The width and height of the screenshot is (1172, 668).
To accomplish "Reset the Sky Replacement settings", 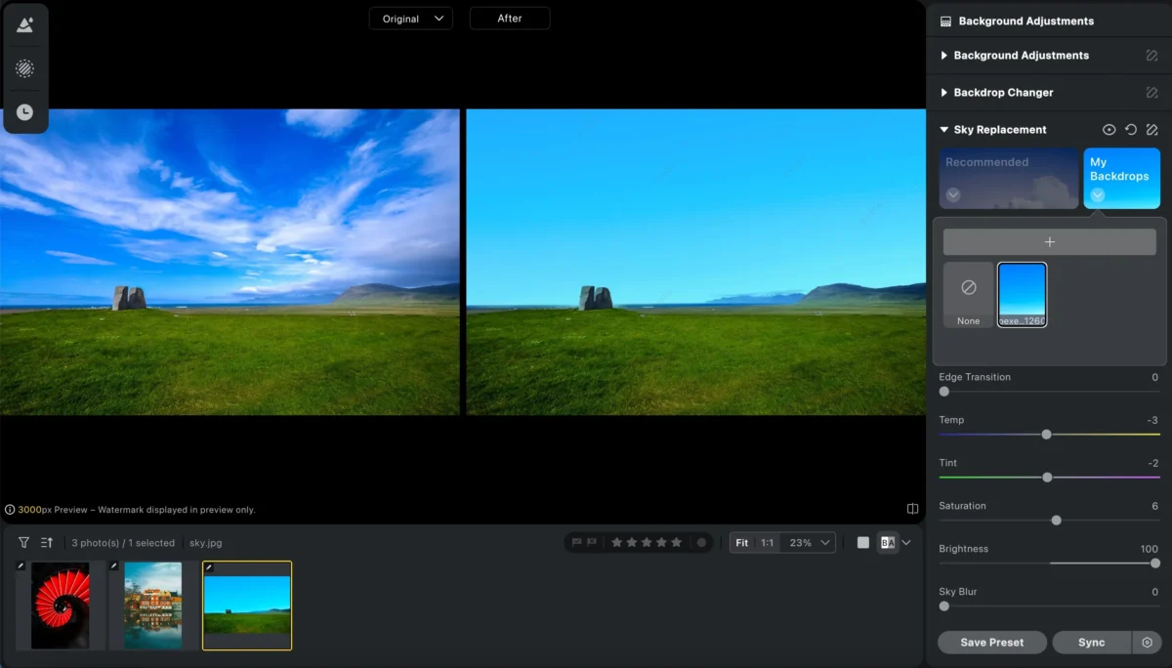I will pyautogui.click(x=1131, y=130).
